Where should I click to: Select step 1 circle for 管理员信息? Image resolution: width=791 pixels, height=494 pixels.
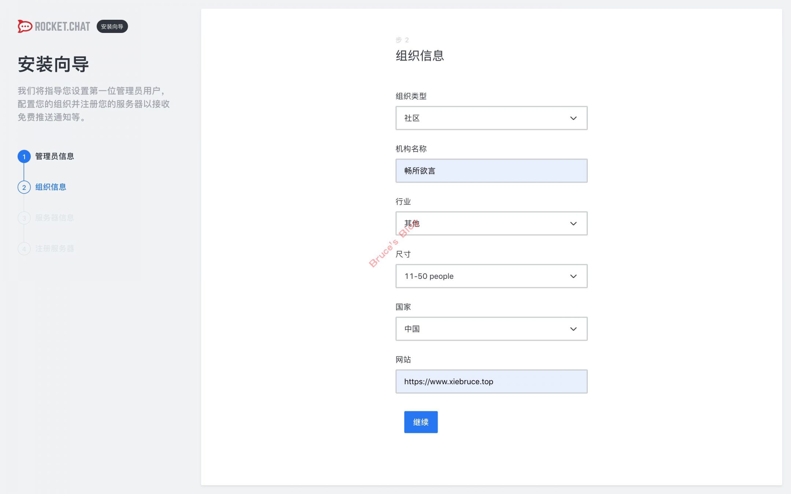(x=24, y=157)
